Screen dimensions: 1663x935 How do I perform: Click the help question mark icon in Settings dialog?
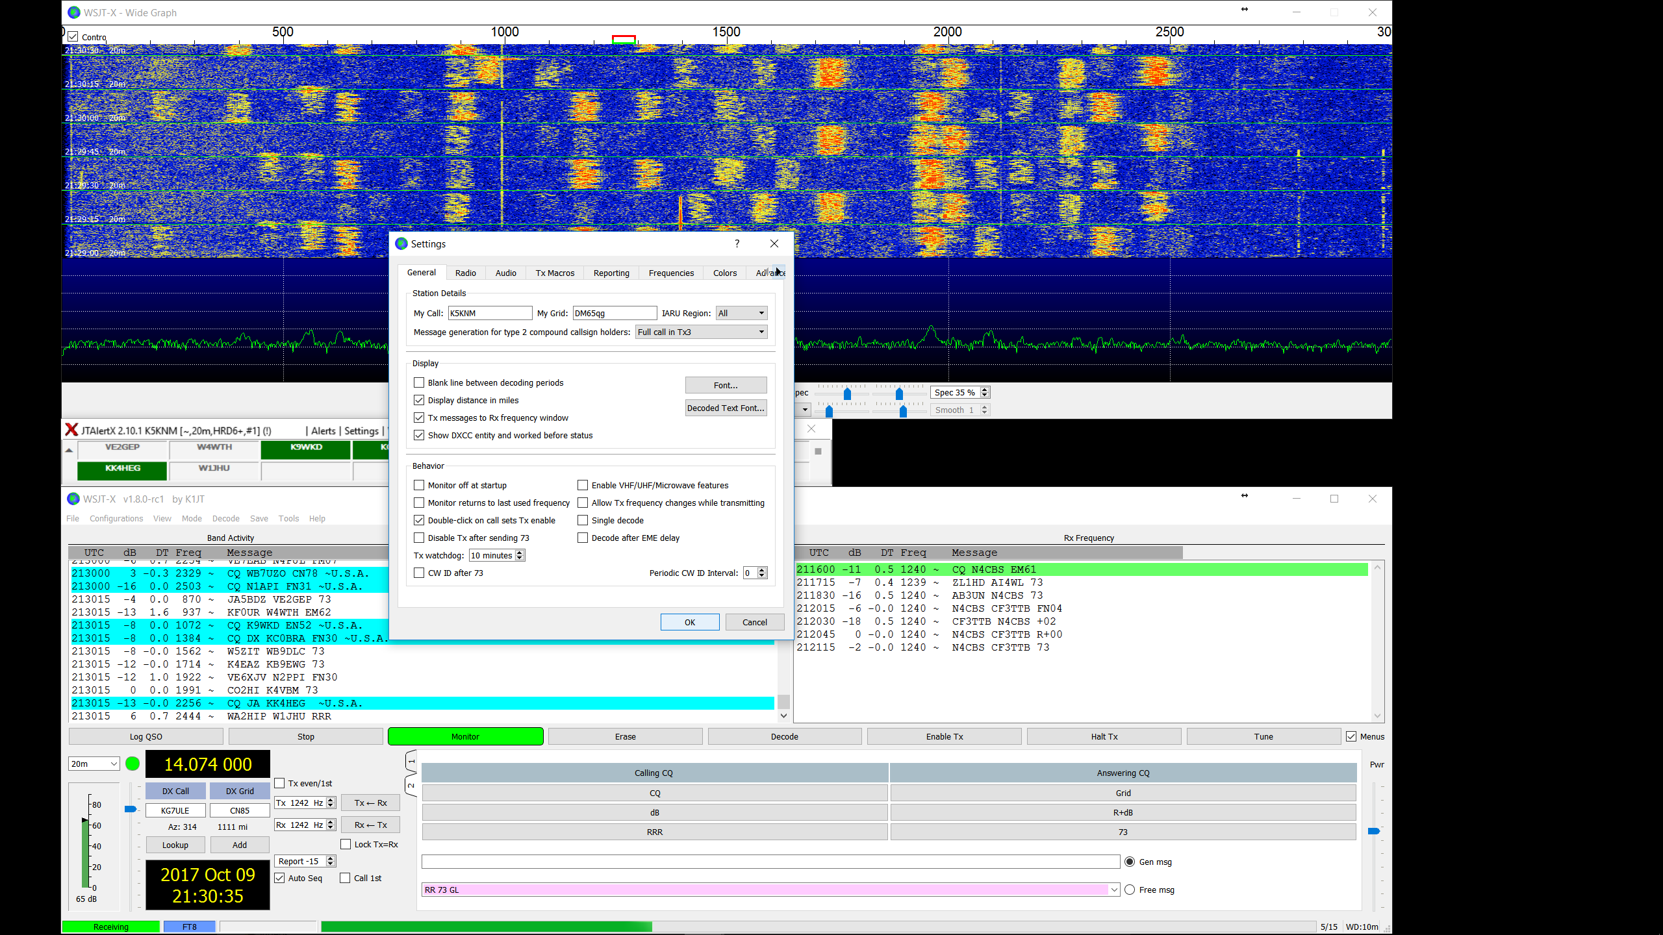737,243
